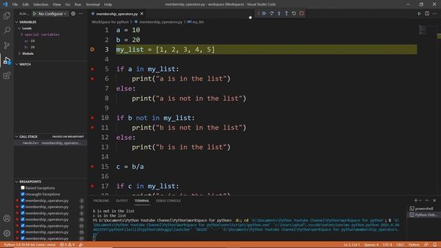The height and width of the screenshot is (248, 441).
Task: Start debugging with the green play arrow
Action: coord(34,14)
